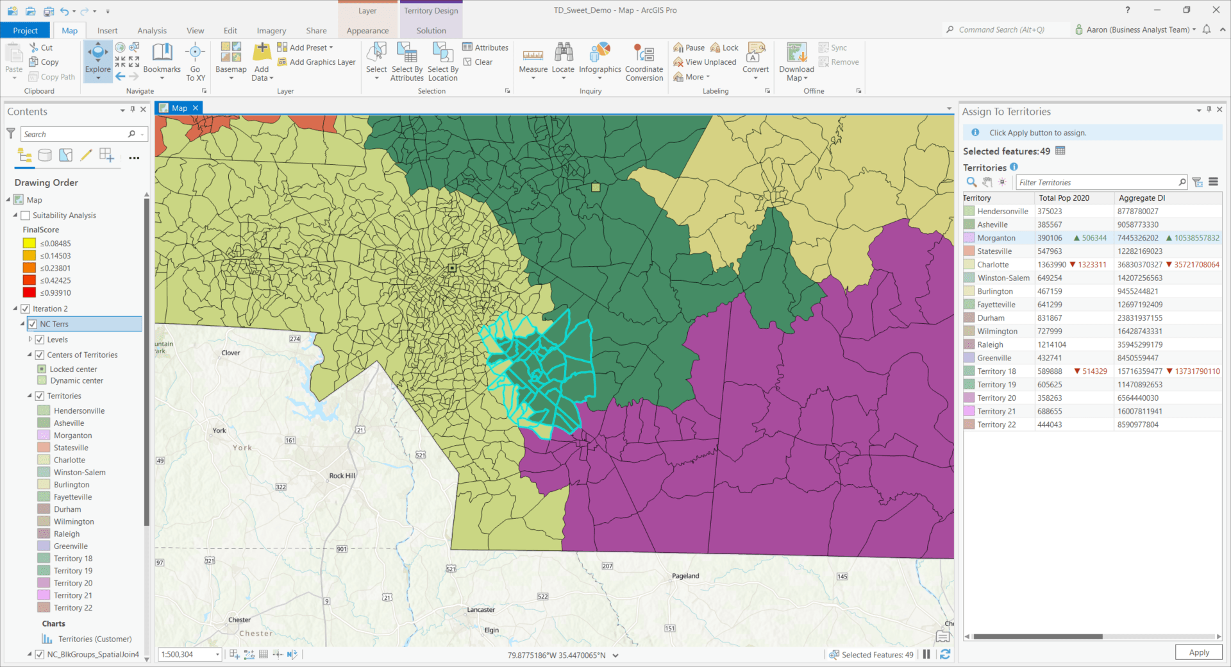The height and width of the screenshot is (667, 1231).
Task: Uncheck the NC Terrs layer visibility
Action: (x=33, y=324)
